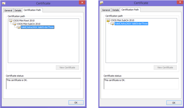The height and width of the screenshot is (108, 184).
Task: Click CSOS Pilot Root 2010 certificate icon
Action: [11, 21]
